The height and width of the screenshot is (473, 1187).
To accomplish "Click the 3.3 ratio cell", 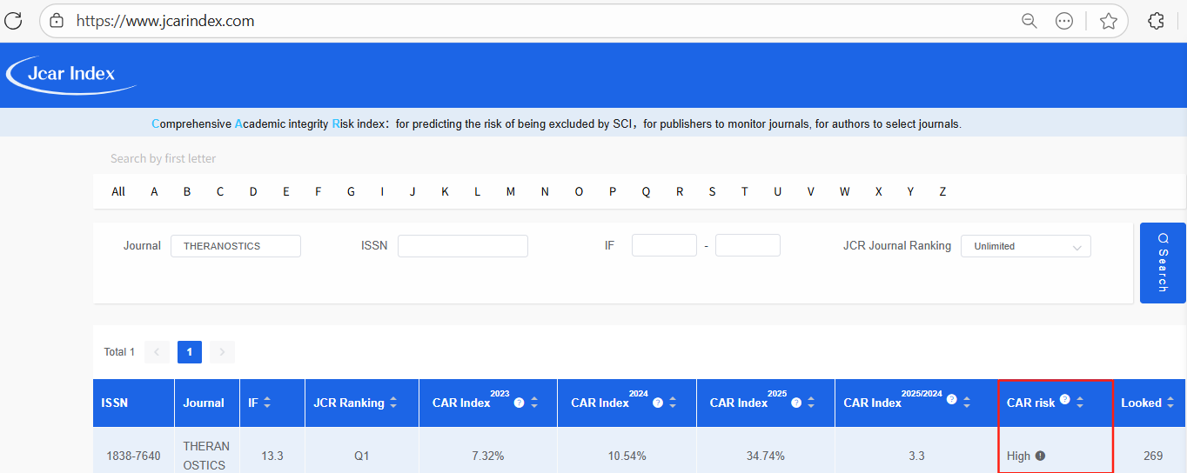I will pos(916,456).
